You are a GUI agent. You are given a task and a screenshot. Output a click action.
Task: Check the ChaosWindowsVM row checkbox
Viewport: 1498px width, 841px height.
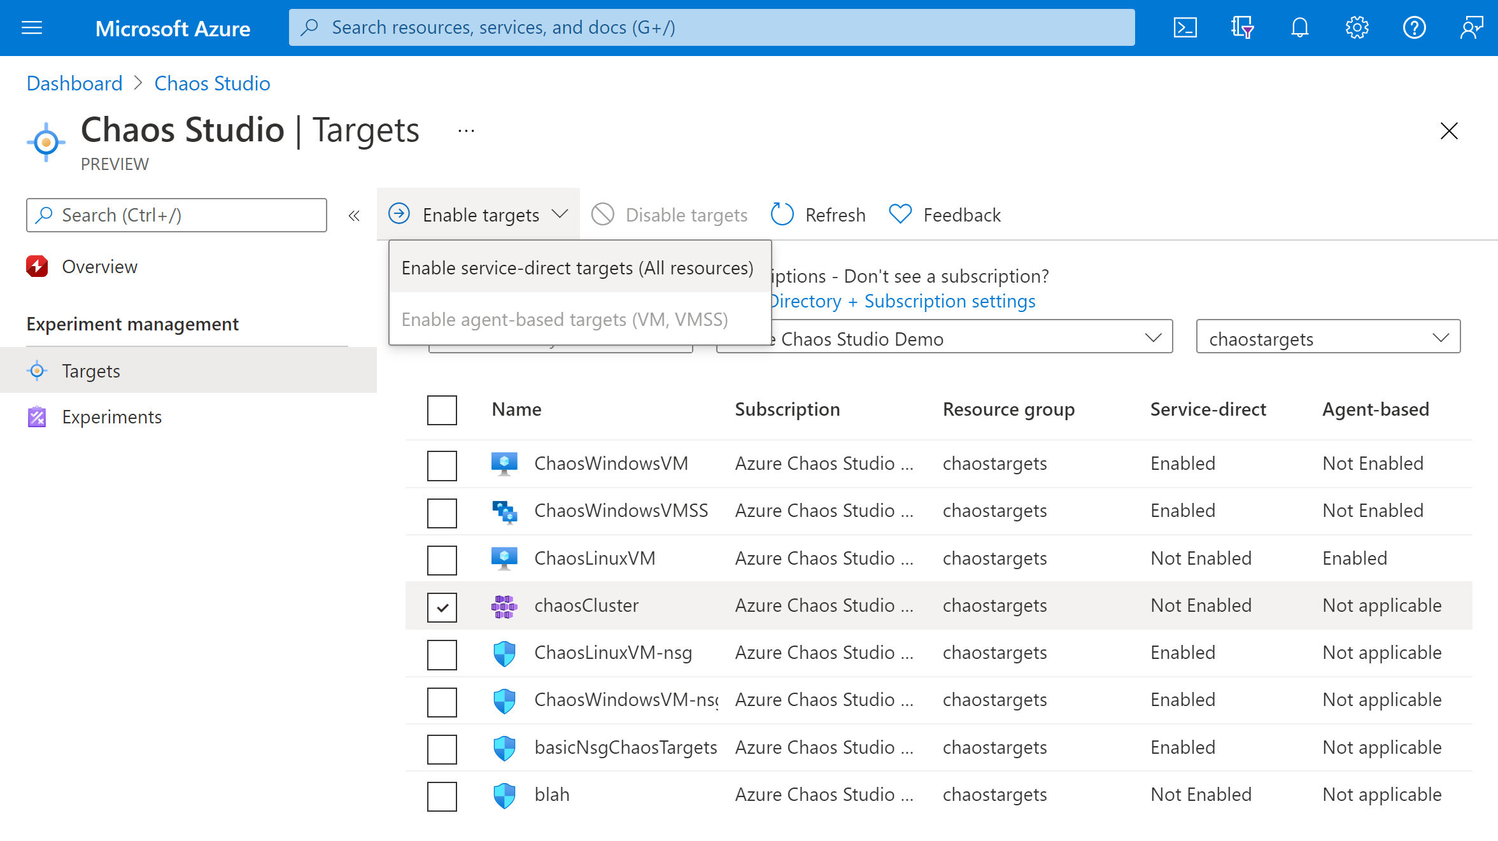441,465
